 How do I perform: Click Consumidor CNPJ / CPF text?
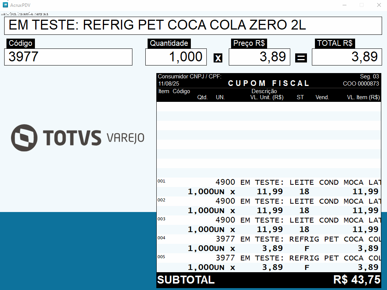190,76
